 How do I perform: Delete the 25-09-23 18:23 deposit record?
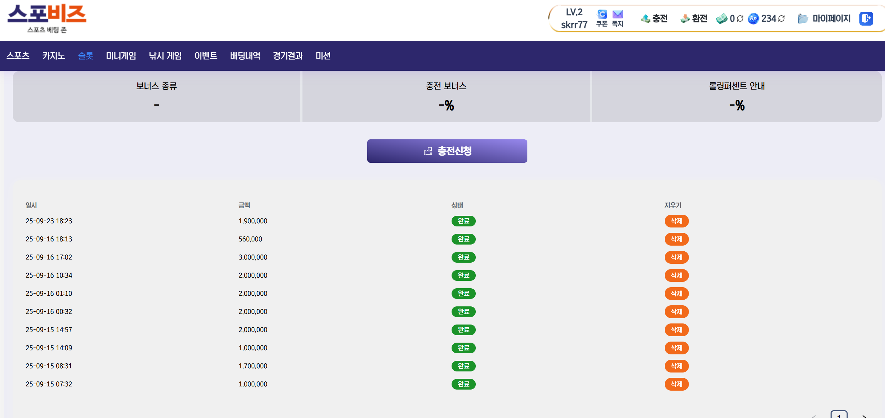pyautogui.click(x=676, y=221)
